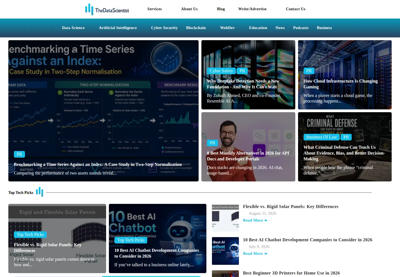Click Contact Us link
400x277 pixels.
(x=296, y=9)
